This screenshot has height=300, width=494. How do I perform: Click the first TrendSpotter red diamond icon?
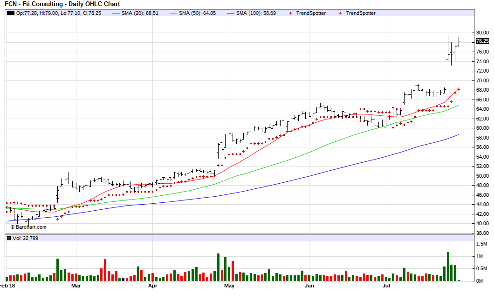(290, 13)
